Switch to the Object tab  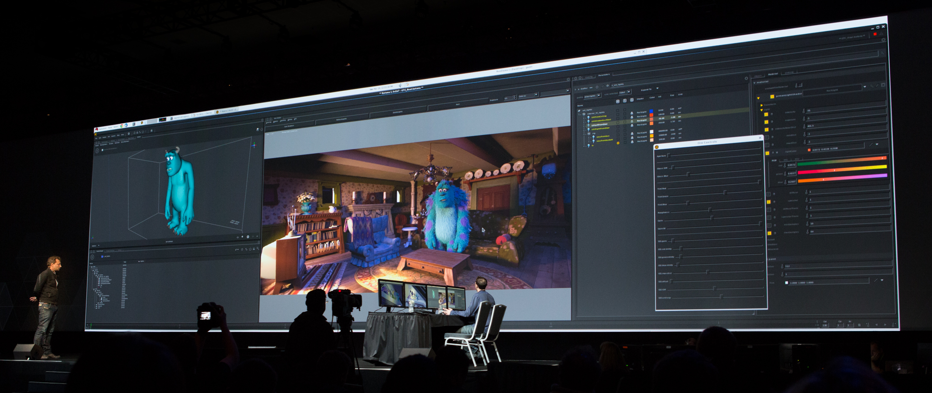click(758, 76)
